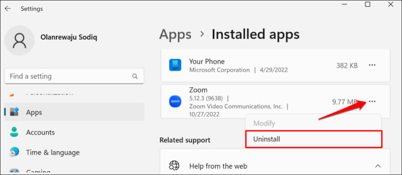Click the Your Phone app icon
The height and width of the screenshot is (175, 402).
pos(175,66)
